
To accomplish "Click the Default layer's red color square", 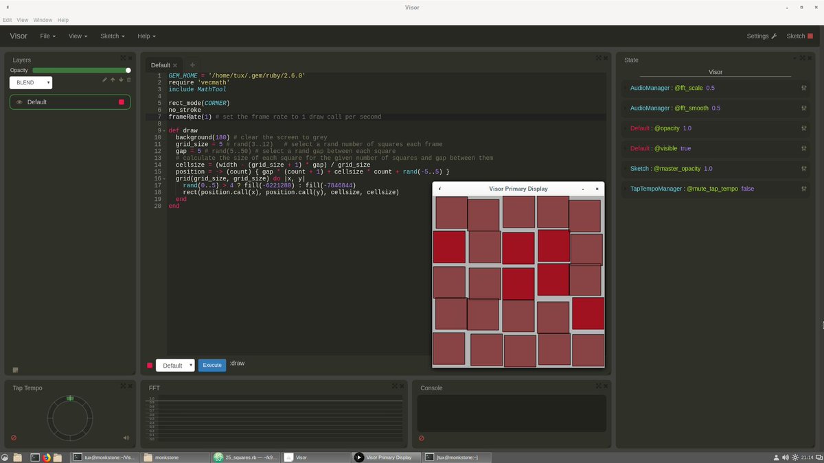I will tap(122, 102).
